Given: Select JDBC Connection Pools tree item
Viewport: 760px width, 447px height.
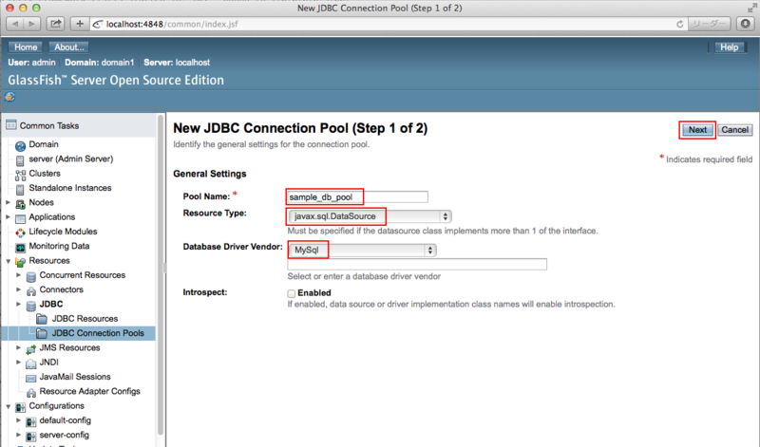Looking at the screenshot, I should 98,333.
